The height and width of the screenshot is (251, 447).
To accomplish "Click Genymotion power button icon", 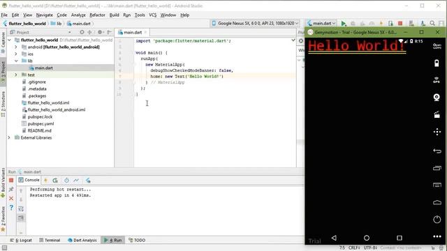I will coord(437,220).
